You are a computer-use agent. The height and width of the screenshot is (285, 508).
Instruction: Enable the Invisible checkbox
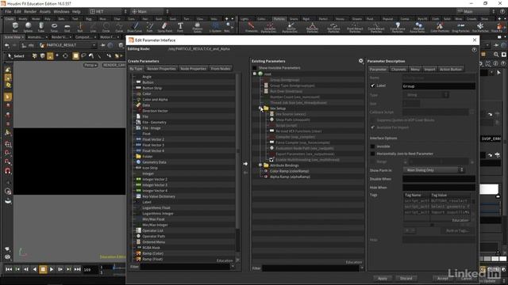[372, 146]
